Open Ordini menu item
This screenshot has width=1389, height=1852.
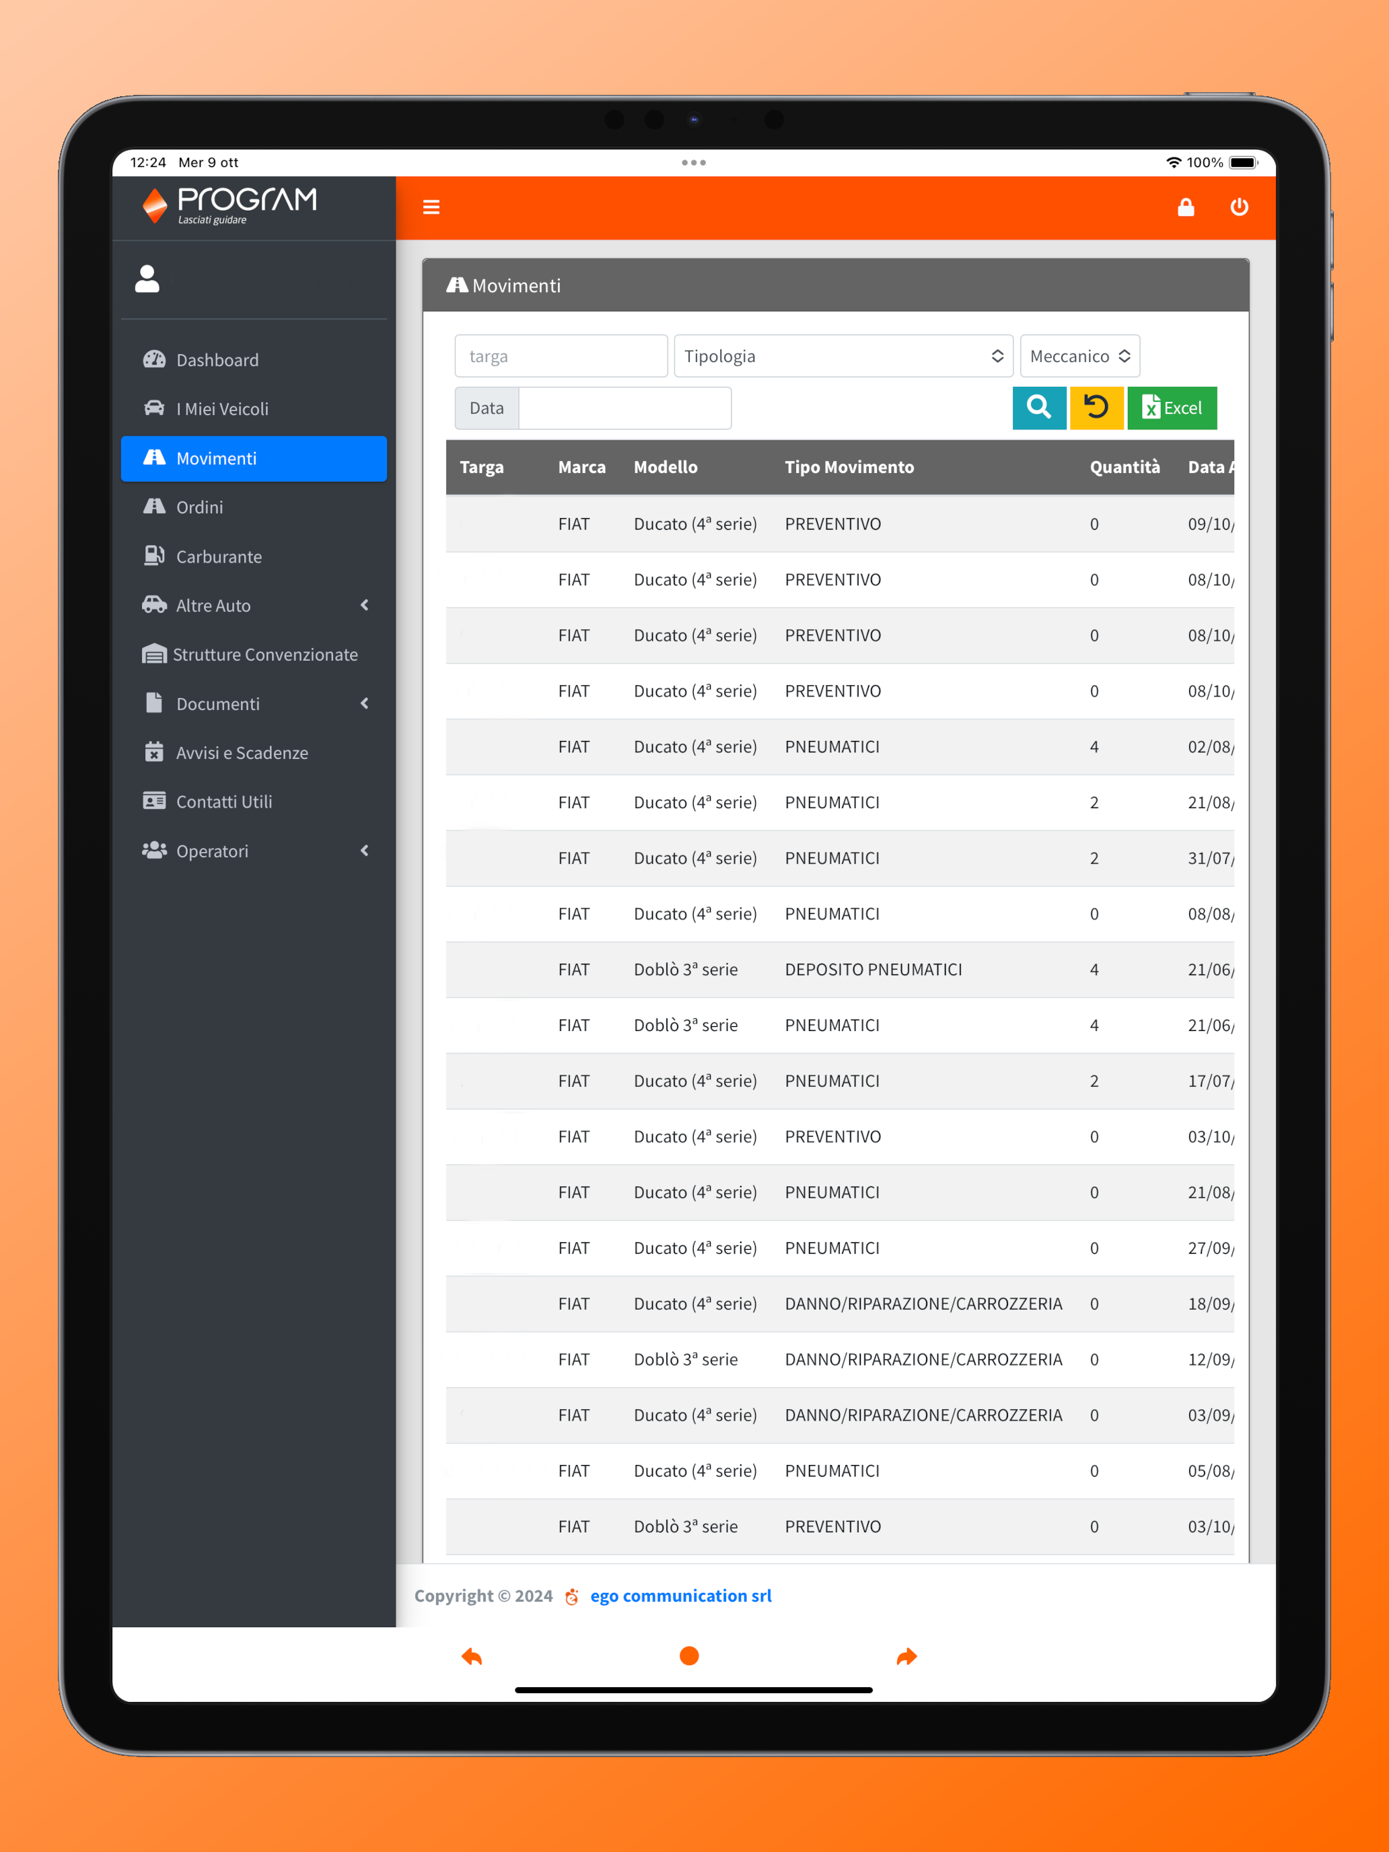tap(254, 507)
